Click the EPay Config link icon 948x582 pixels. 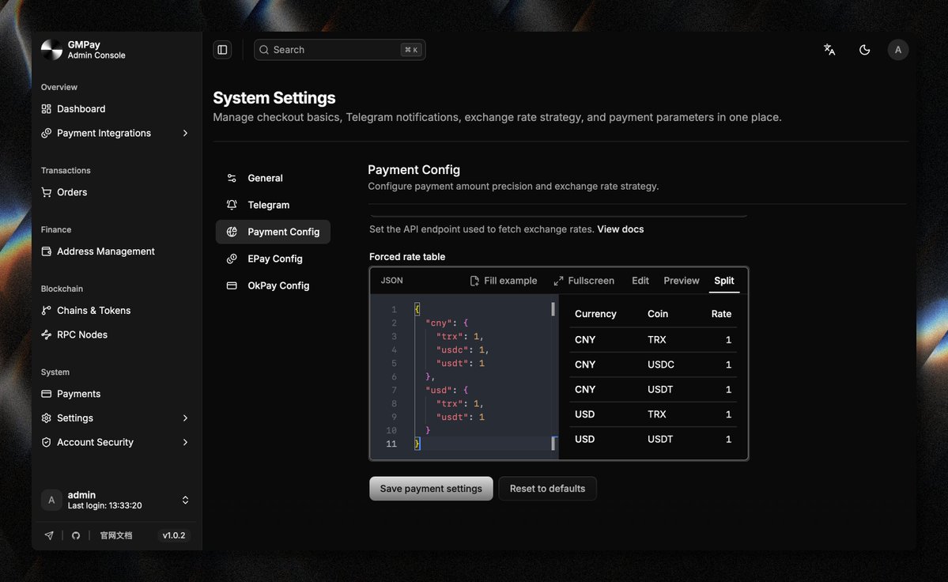coord(232,259)
